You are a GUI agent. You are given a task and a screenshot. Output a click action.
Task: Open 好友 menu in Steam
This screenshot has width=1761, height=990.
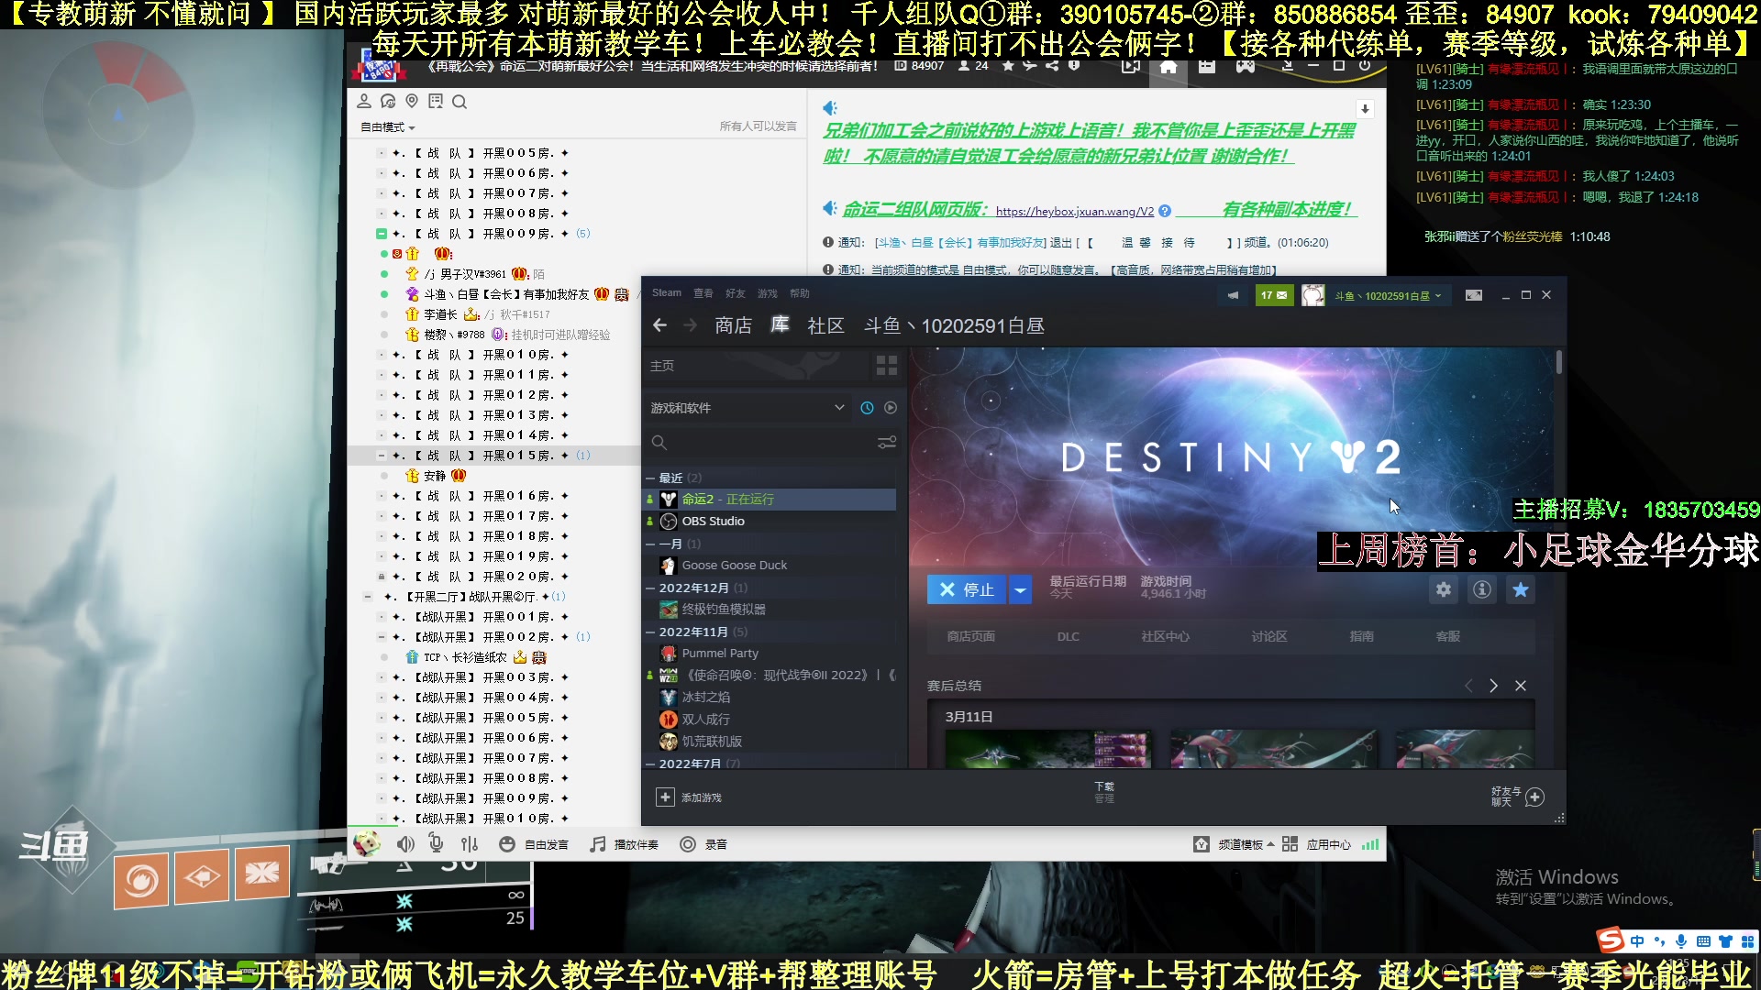click(736, 293)
